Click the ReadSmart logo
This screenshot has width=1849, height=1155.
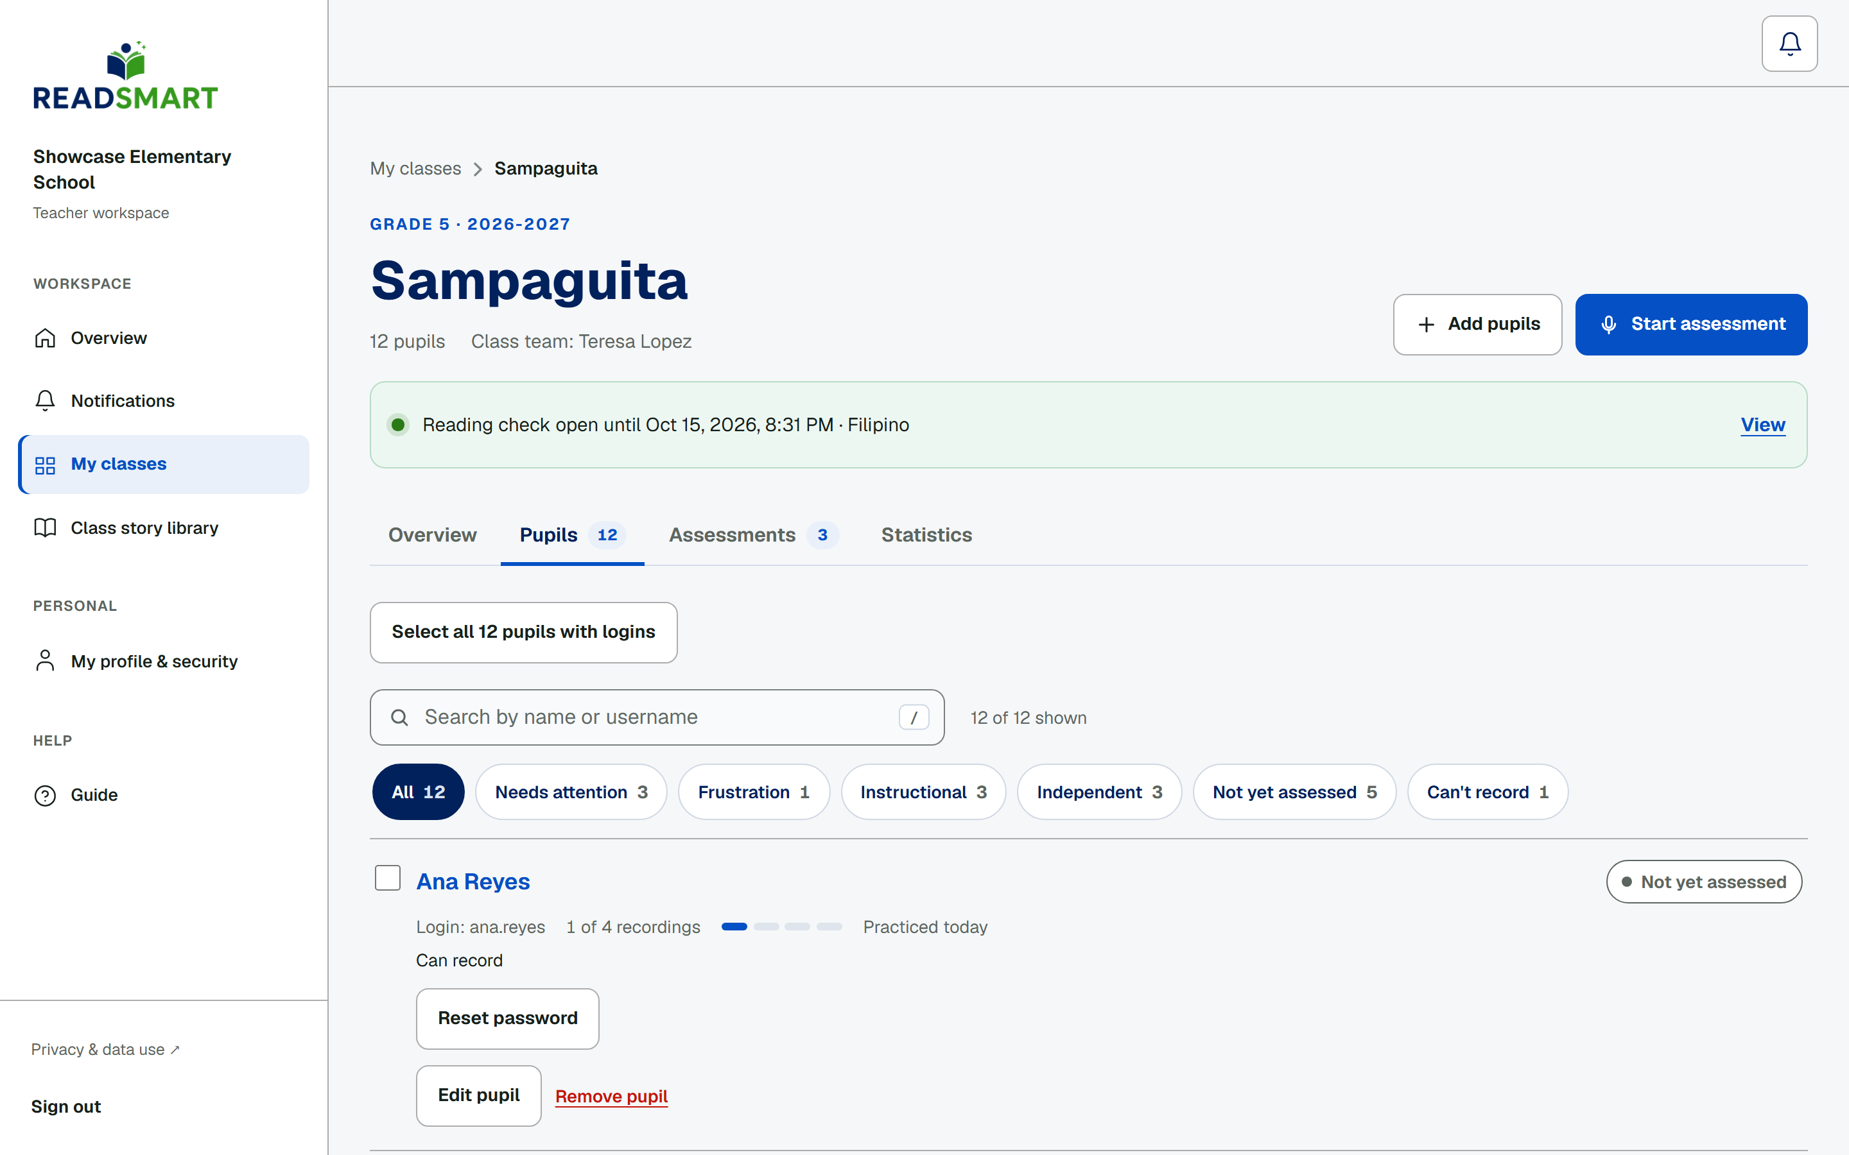(125, 76)
